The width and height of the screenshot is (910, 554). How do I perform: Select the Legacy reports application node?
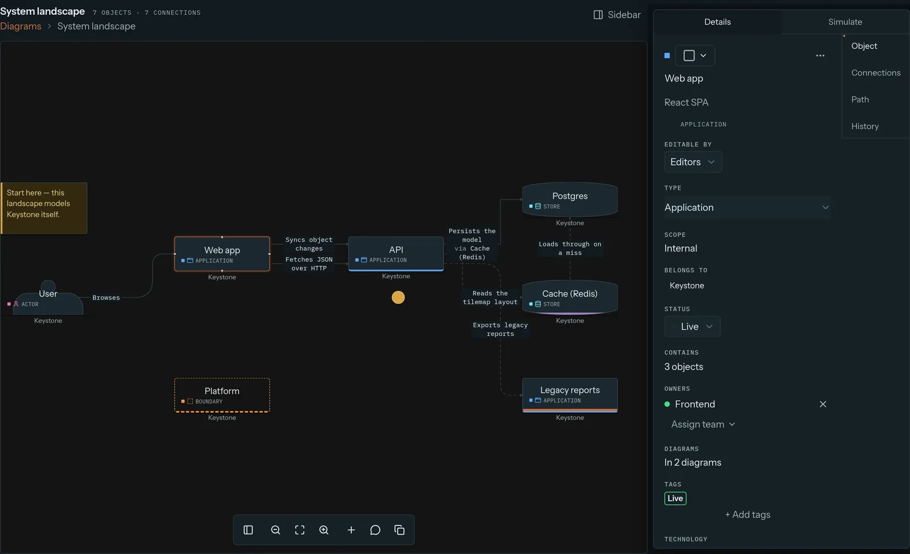click(570, 395)
